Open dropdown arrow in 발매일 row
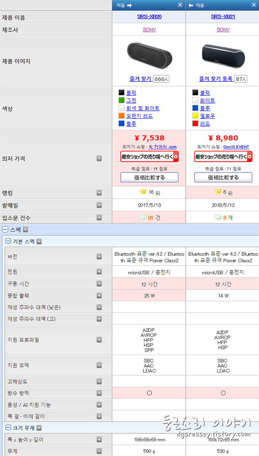The width and height of the screenshot is (259, 456). point(99,205)
